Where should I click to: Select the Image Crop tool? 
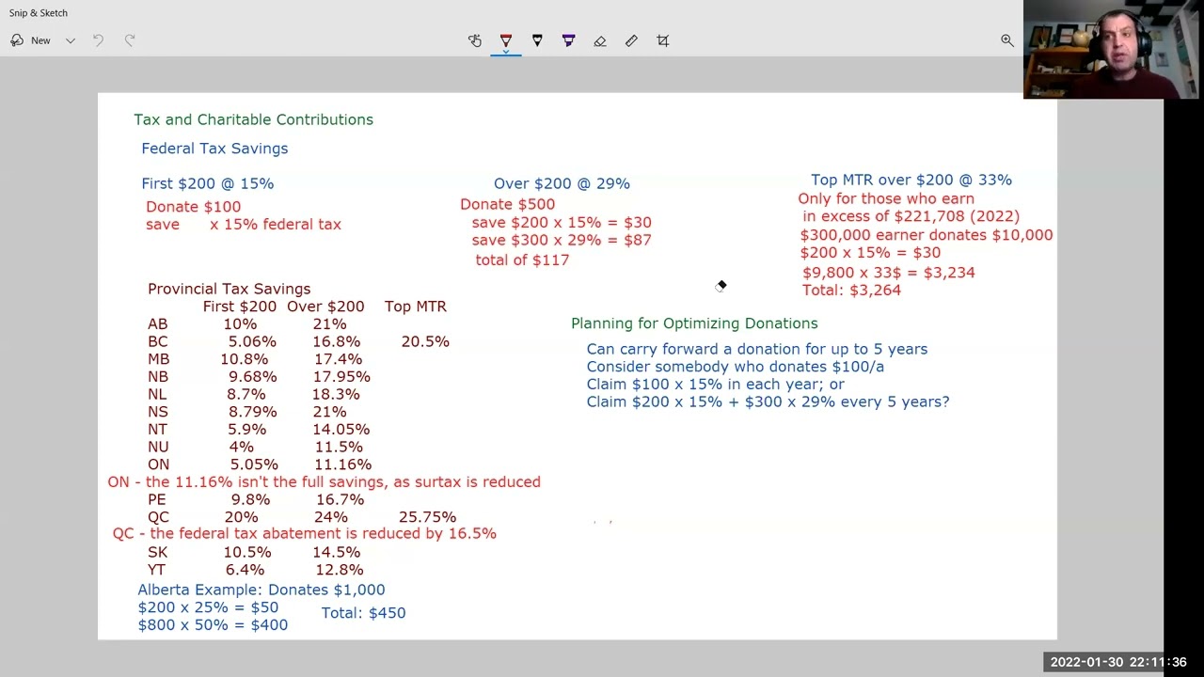coord(663,40)
